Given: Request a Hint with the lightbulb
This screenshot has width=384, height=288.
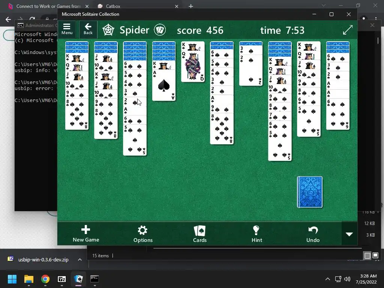Looking at the screenshot, I should pos(256,234).
